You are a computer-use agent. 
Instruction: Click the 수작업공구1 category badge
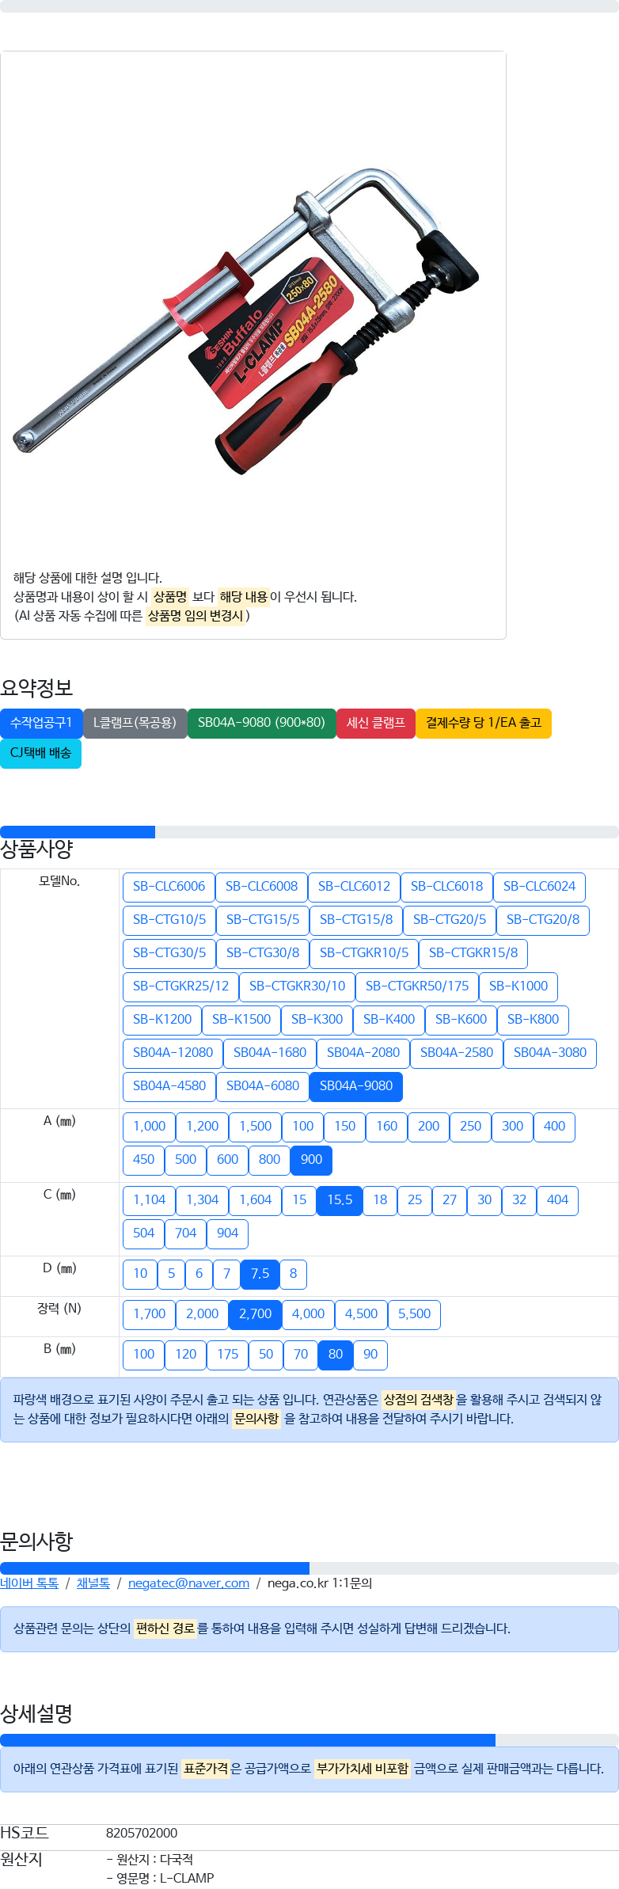point(41,723)
